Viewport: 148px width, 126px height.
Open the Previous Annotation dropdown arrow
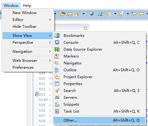point(128,14)
